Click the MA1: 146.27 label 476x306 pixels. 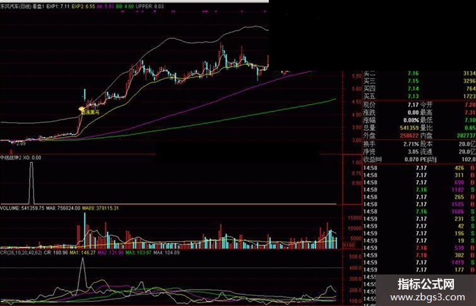click(83, 252)
